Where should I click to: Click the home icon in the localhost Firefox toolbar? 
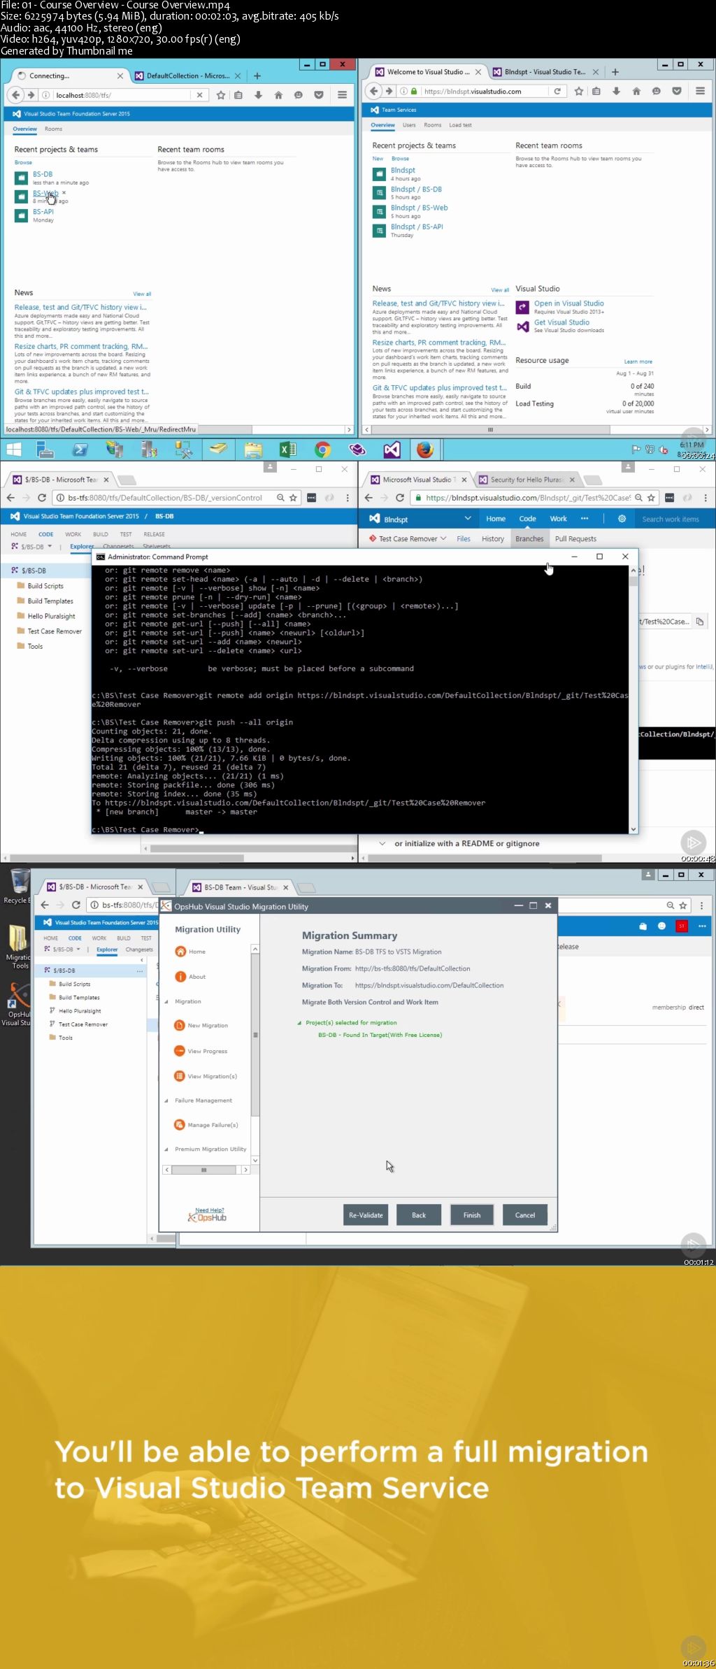278,95
